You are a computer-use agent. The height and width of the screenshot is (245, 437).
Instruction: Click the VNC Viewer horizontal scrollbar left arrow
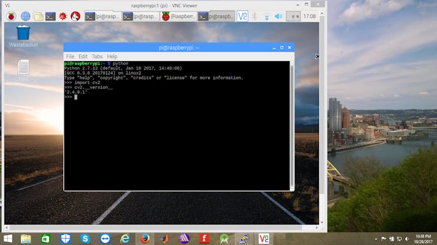(6, 228)
